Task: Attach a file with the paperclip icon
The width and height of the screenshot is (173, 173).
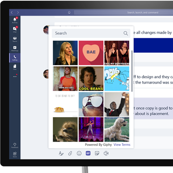Action: pos(70,153)
